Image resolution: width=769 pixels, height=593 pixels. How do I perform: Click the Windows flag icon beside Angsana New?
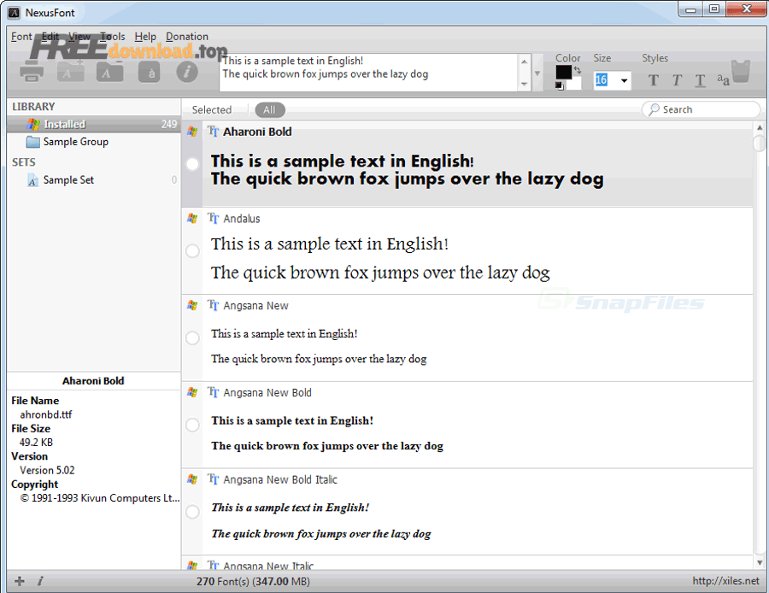point(192,306)
